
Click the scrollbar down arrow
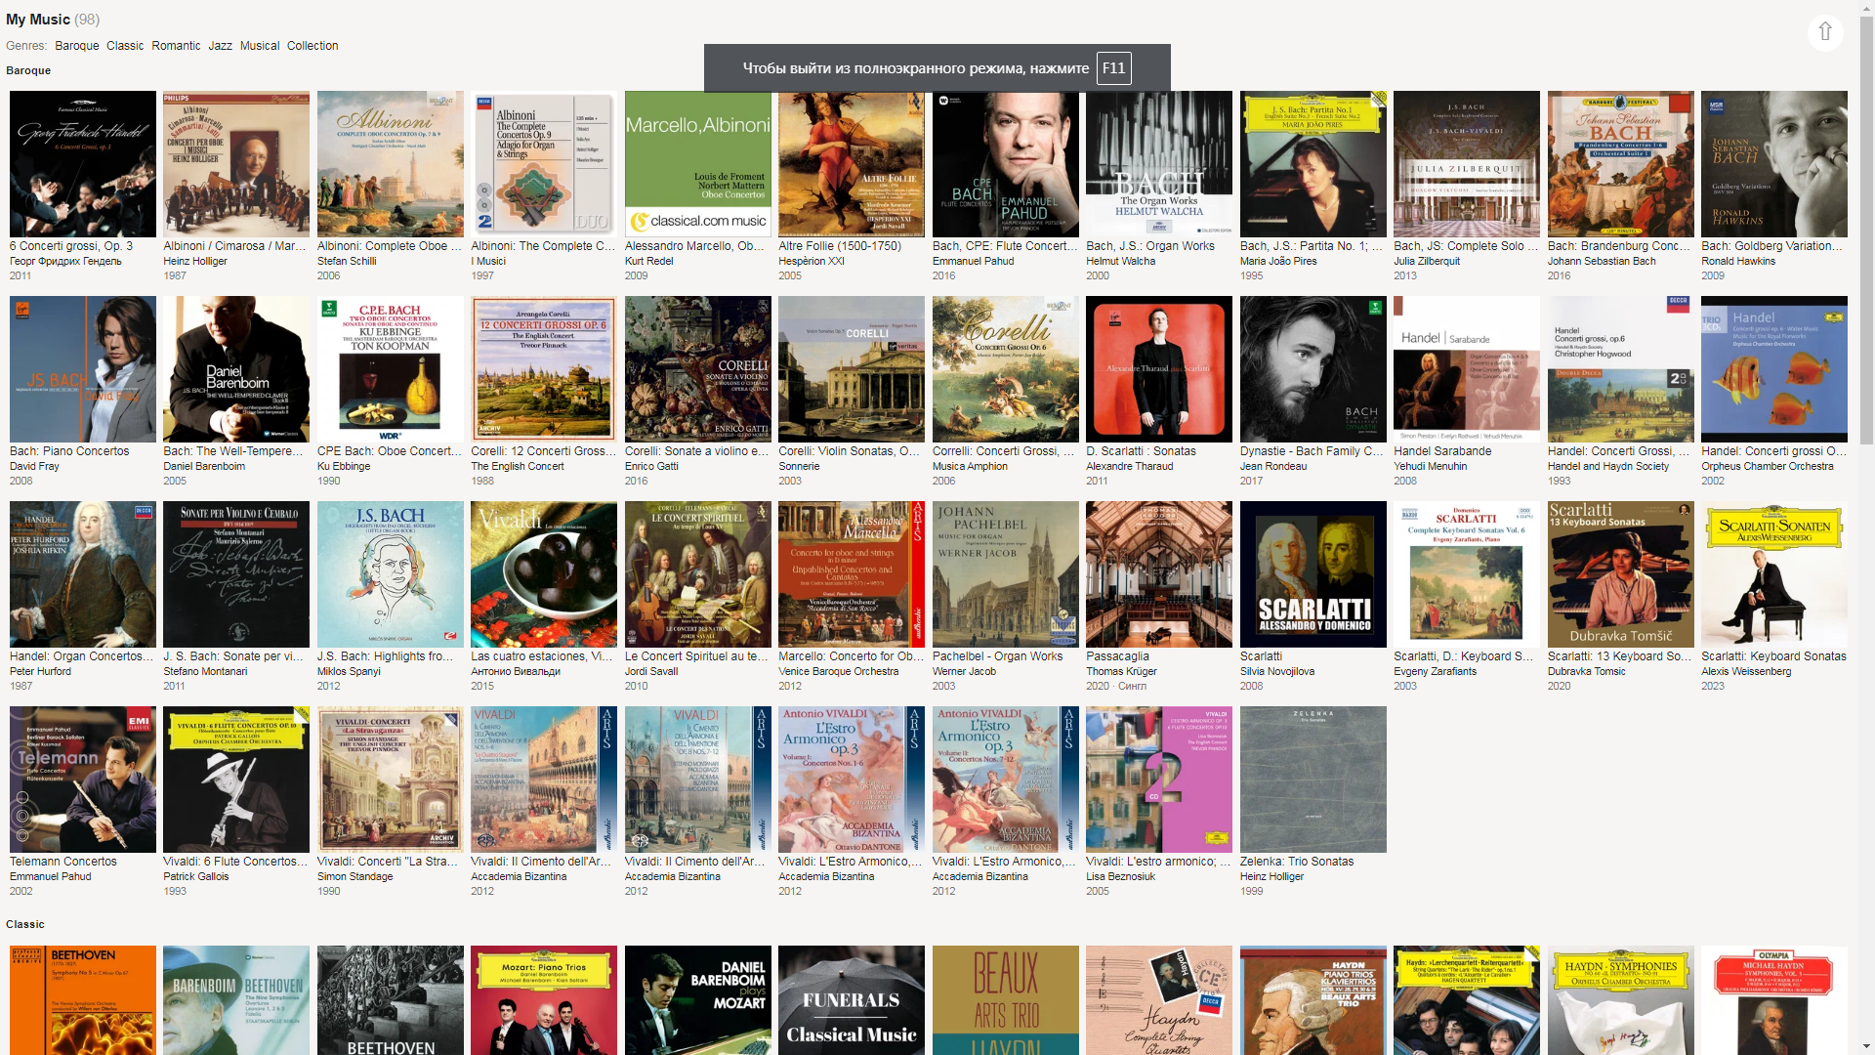1866,1046
